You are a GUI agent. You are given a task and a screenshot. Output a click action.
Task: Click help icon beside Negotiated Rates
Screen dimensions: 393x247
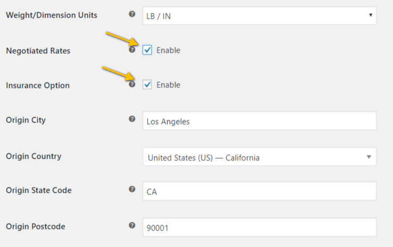pyautogui.click(x=132, y=50)
